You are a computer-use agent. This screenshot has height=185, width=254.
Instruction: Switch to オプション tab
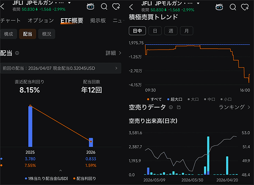pyautogui.click(x=41, y=20)
